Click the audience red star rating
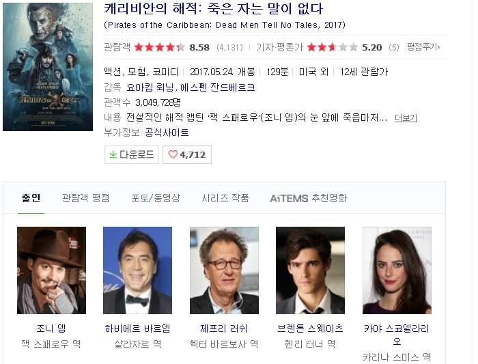This screenshot has height=364, width=478. 159,47
